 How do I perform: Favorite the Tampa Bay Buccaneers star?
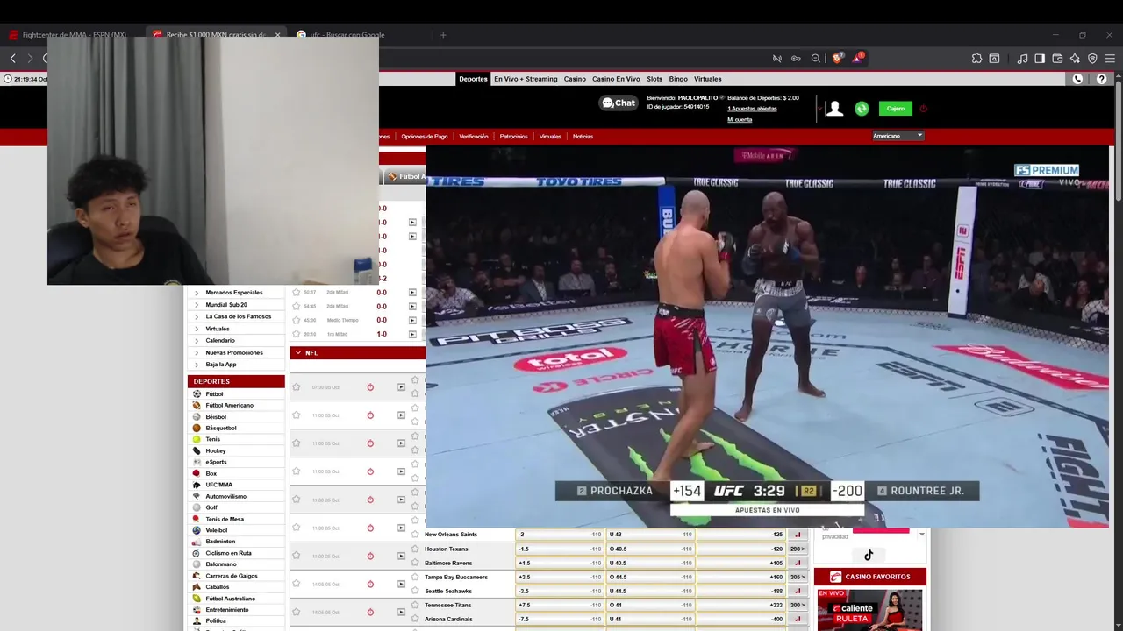point(415,577)
